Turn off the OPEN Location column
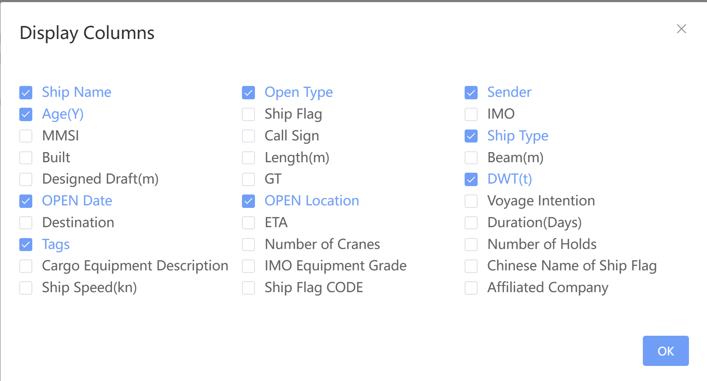This screenshot has width=707, height=381. point(249,201)
